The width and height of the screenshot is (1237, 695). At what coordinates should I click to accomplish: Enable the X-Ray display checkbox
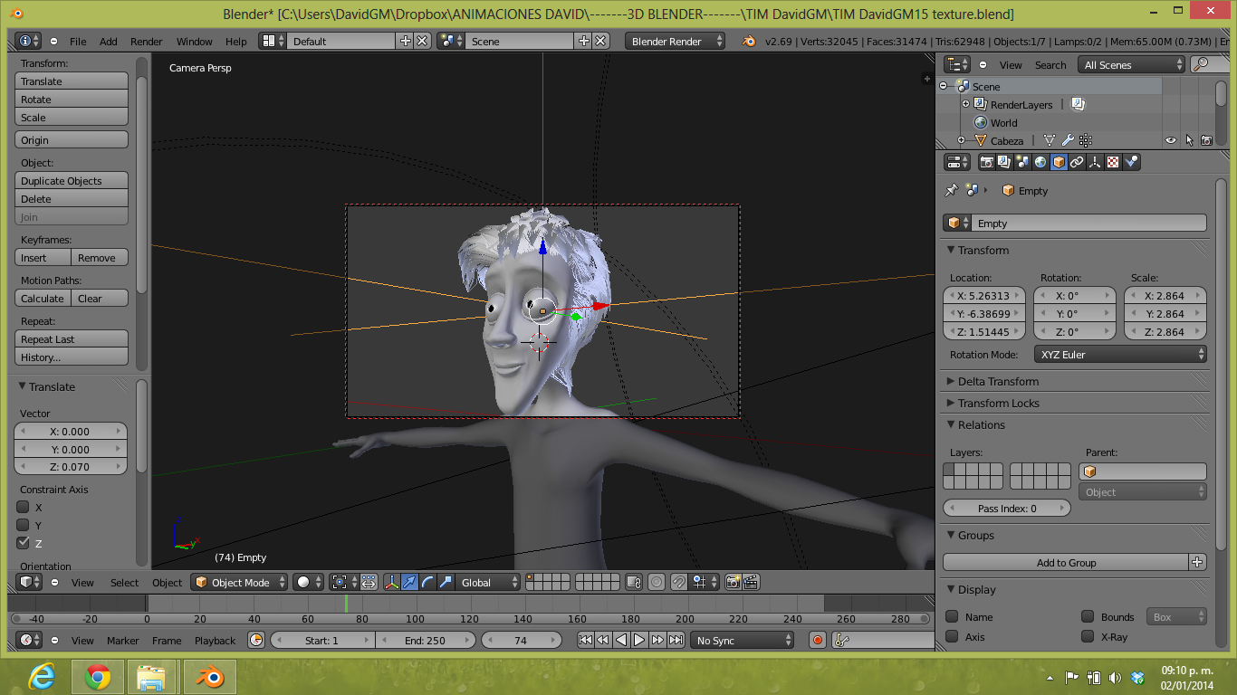(x=1088, y=636)
